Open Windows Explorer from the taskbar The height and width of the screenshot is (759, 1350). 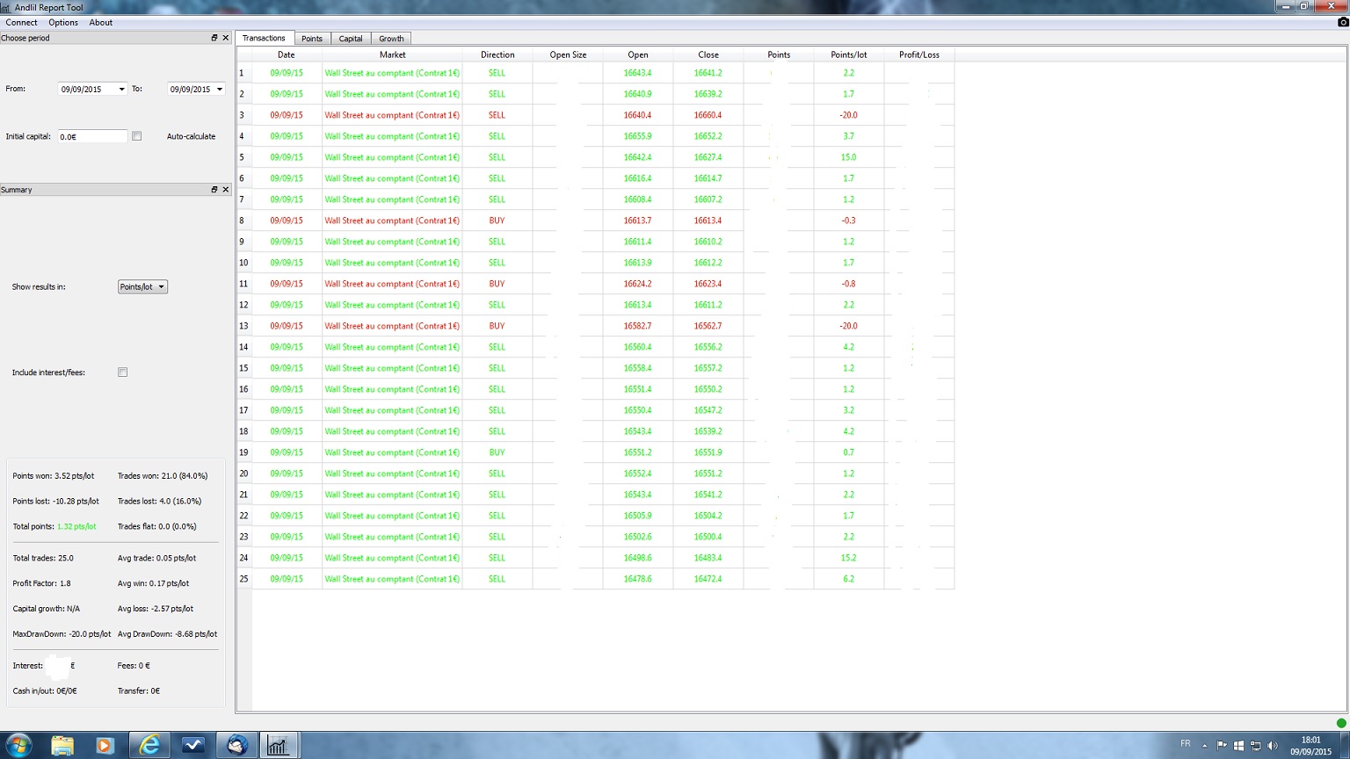coord(62,745)
